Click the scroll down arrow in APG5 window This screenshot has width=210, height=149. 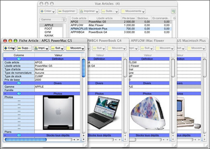(84, 139)
